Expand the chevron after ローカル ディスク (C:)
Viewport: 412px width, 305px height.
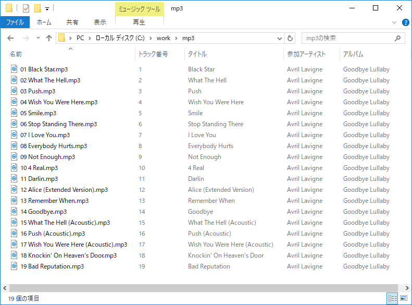click(151, 39)
